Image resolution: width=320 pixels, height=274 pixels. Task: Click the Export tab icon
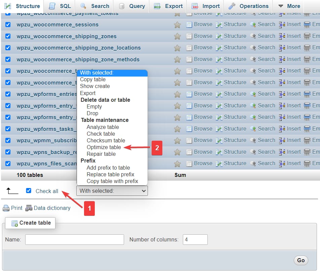point(157,6)
